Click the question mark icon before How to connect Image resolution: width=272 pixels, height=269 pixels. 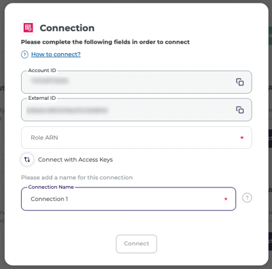pyautogui.click(x=24, y=54)
